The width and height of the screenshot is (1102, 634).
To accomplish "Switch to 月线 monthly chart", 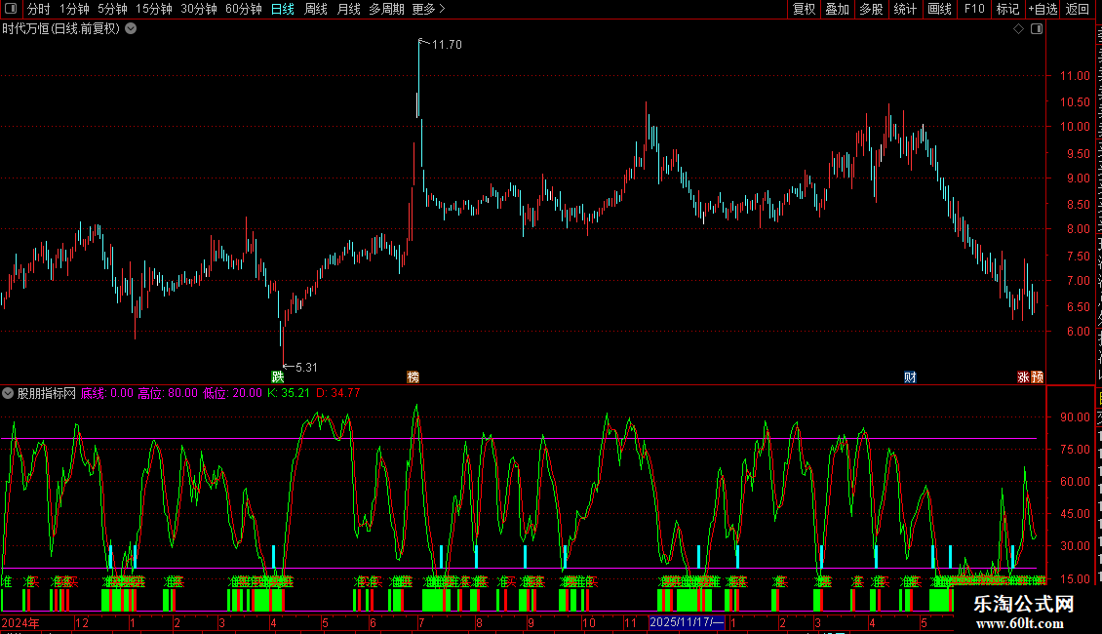I will tap(348, 9).
